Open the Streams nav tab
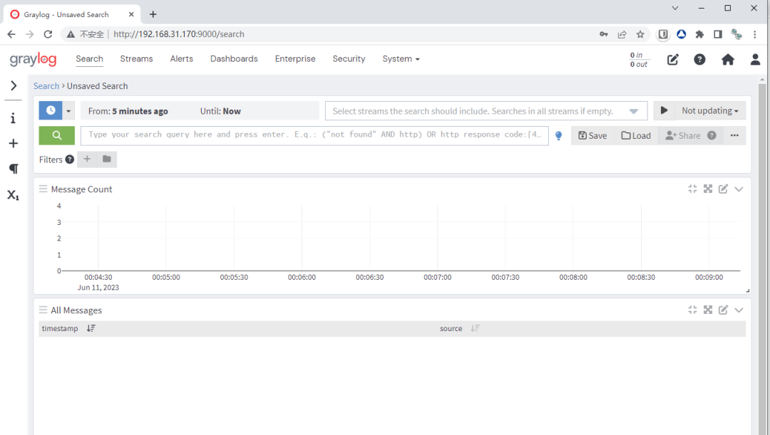The image size is (770, 435). [136, 59]
